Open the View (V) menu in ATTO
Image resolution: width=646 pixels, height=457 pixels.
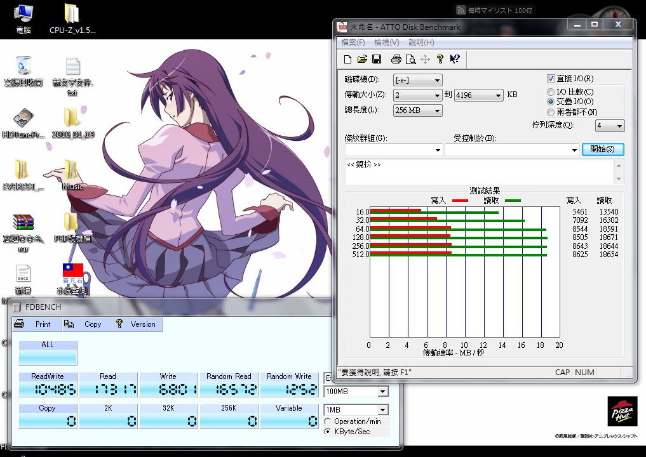[x=386, y=43]
